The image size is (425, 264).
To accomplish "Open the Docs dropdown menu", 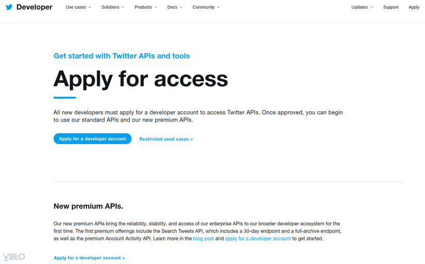I will click(175, 7).
